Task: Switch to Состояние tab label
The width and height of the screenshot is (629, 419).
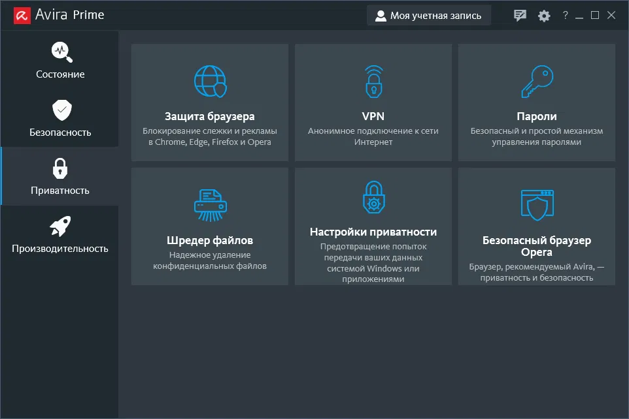Action: pos(60,74)
